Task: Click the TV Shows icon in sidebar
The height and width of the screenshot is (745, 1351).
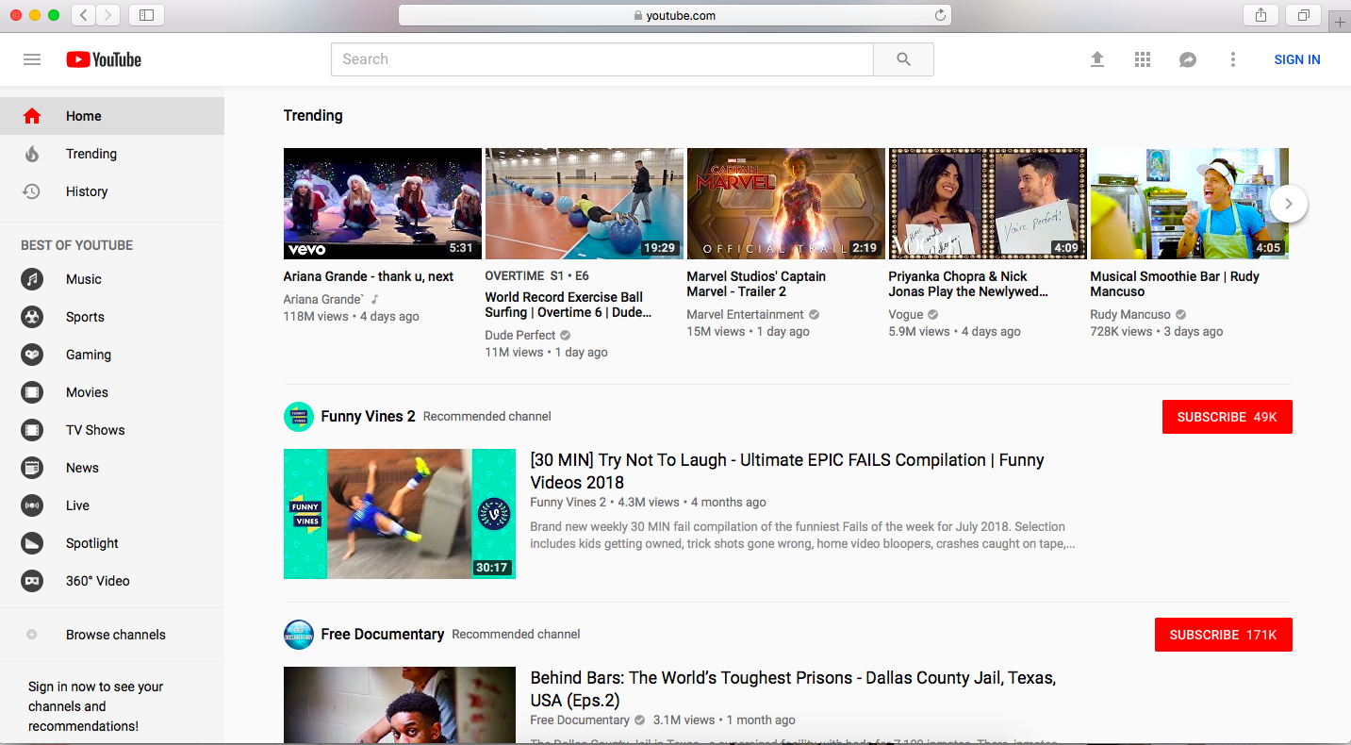Action: [32, 430]
